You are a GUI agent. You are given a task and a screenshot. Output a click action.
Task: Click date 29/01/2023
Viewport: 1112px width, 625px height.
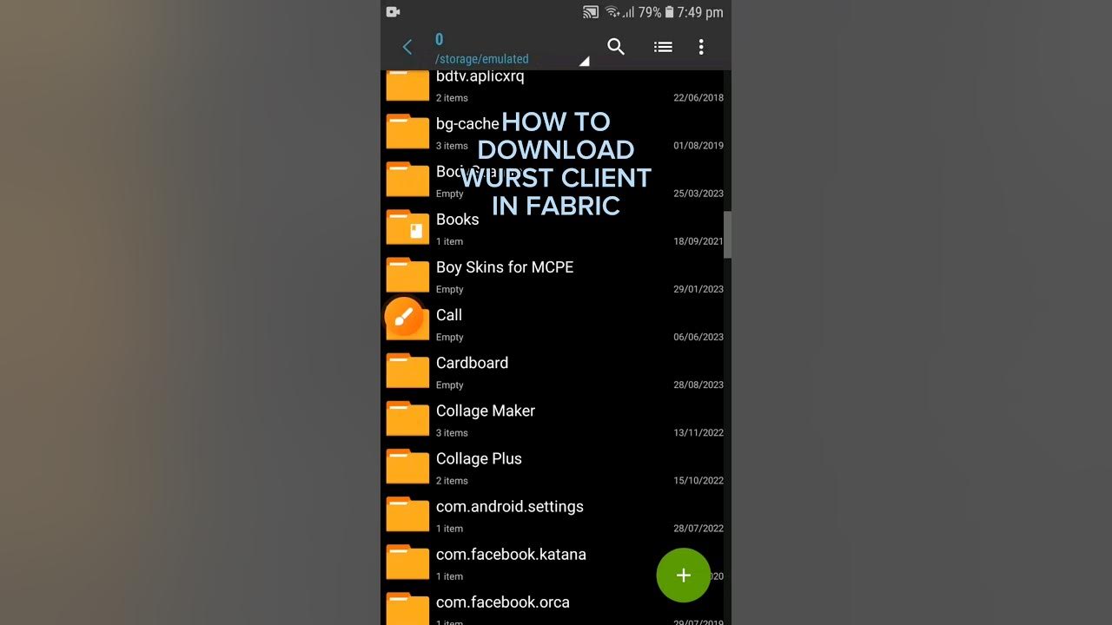(x=698, y=289)
